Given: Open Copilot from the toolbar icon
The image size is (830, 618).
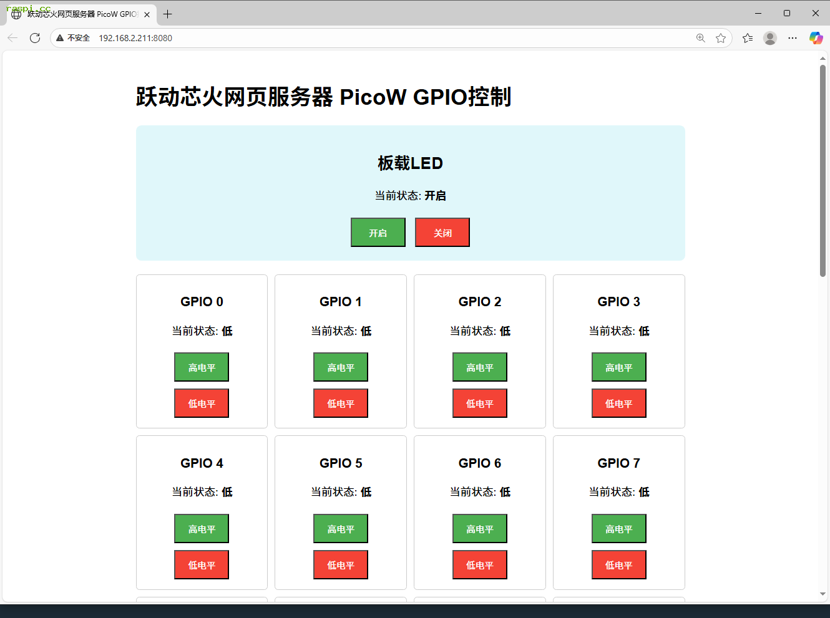Looking at the screenshot, I should click(816, 38).
